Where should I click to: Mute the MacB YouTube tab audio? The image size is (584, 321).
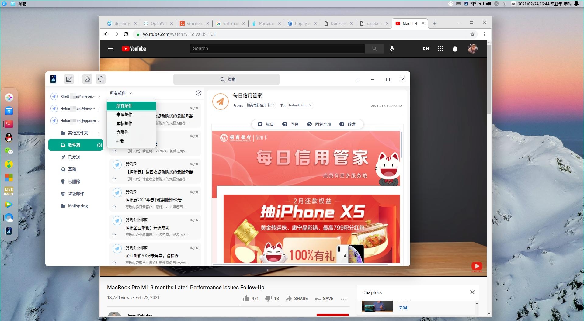pyautogui.click(x=417, y=23)
